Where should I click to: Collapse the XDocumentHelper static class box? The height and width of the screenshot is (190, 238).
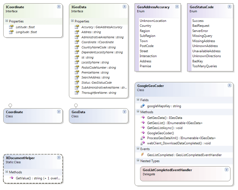pyautogui.click(x=59, y=157)
